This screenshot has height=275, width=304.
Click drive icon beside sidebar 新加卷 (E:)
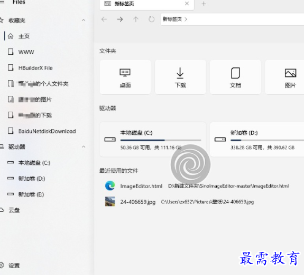click(11, 194)
